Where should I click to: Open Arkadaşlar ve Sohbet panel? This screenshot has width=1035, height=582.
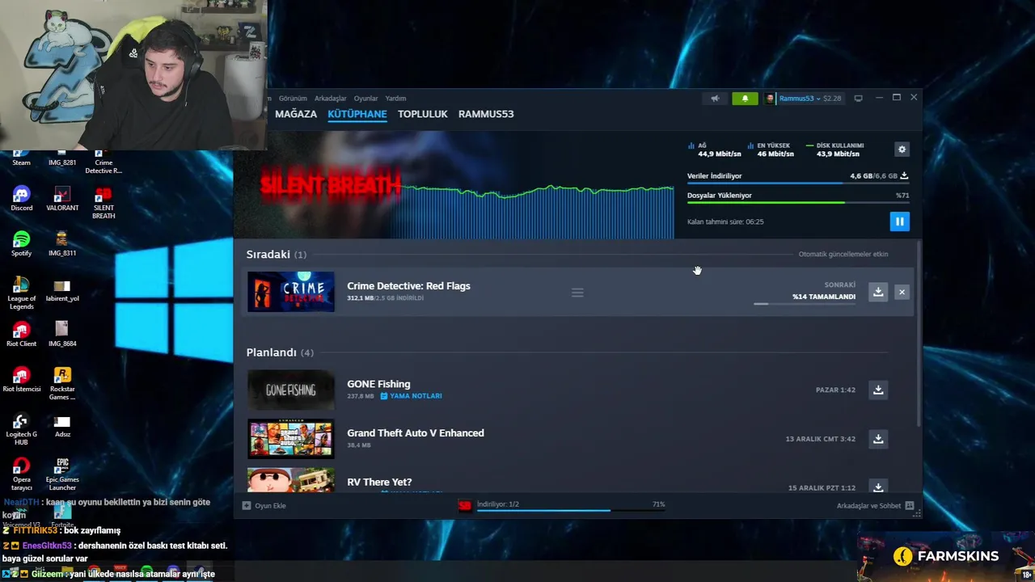tap(875, 506)
